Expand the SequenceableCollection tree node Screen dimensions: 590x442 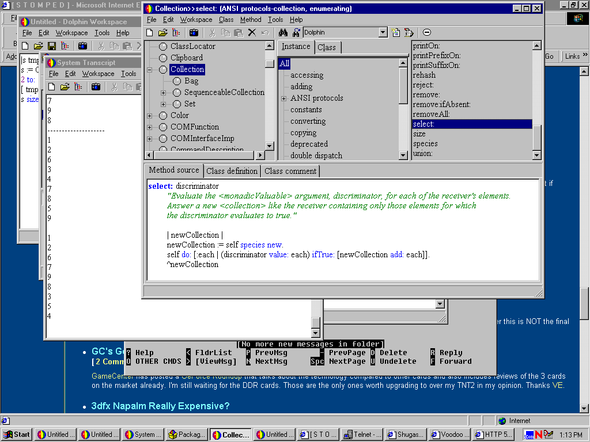(163, 93)
